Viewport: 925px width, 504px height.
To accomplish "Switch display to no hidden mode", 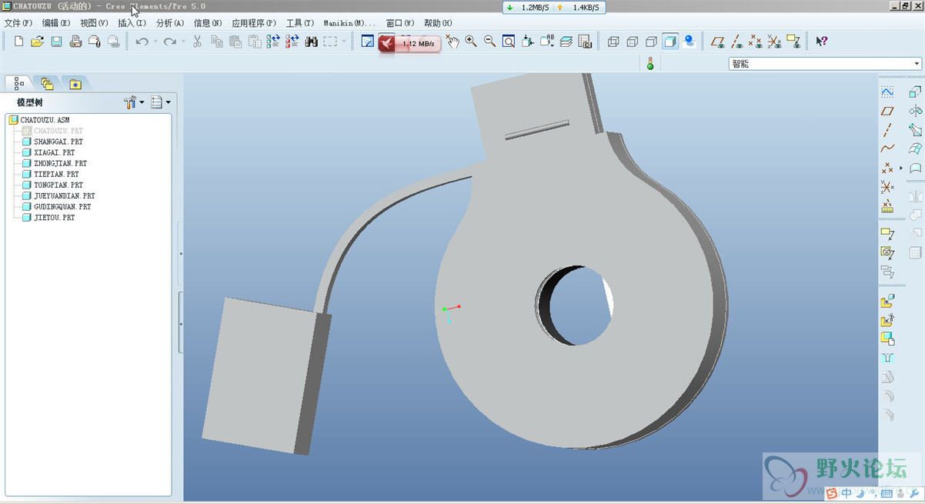I will point(651,42).
